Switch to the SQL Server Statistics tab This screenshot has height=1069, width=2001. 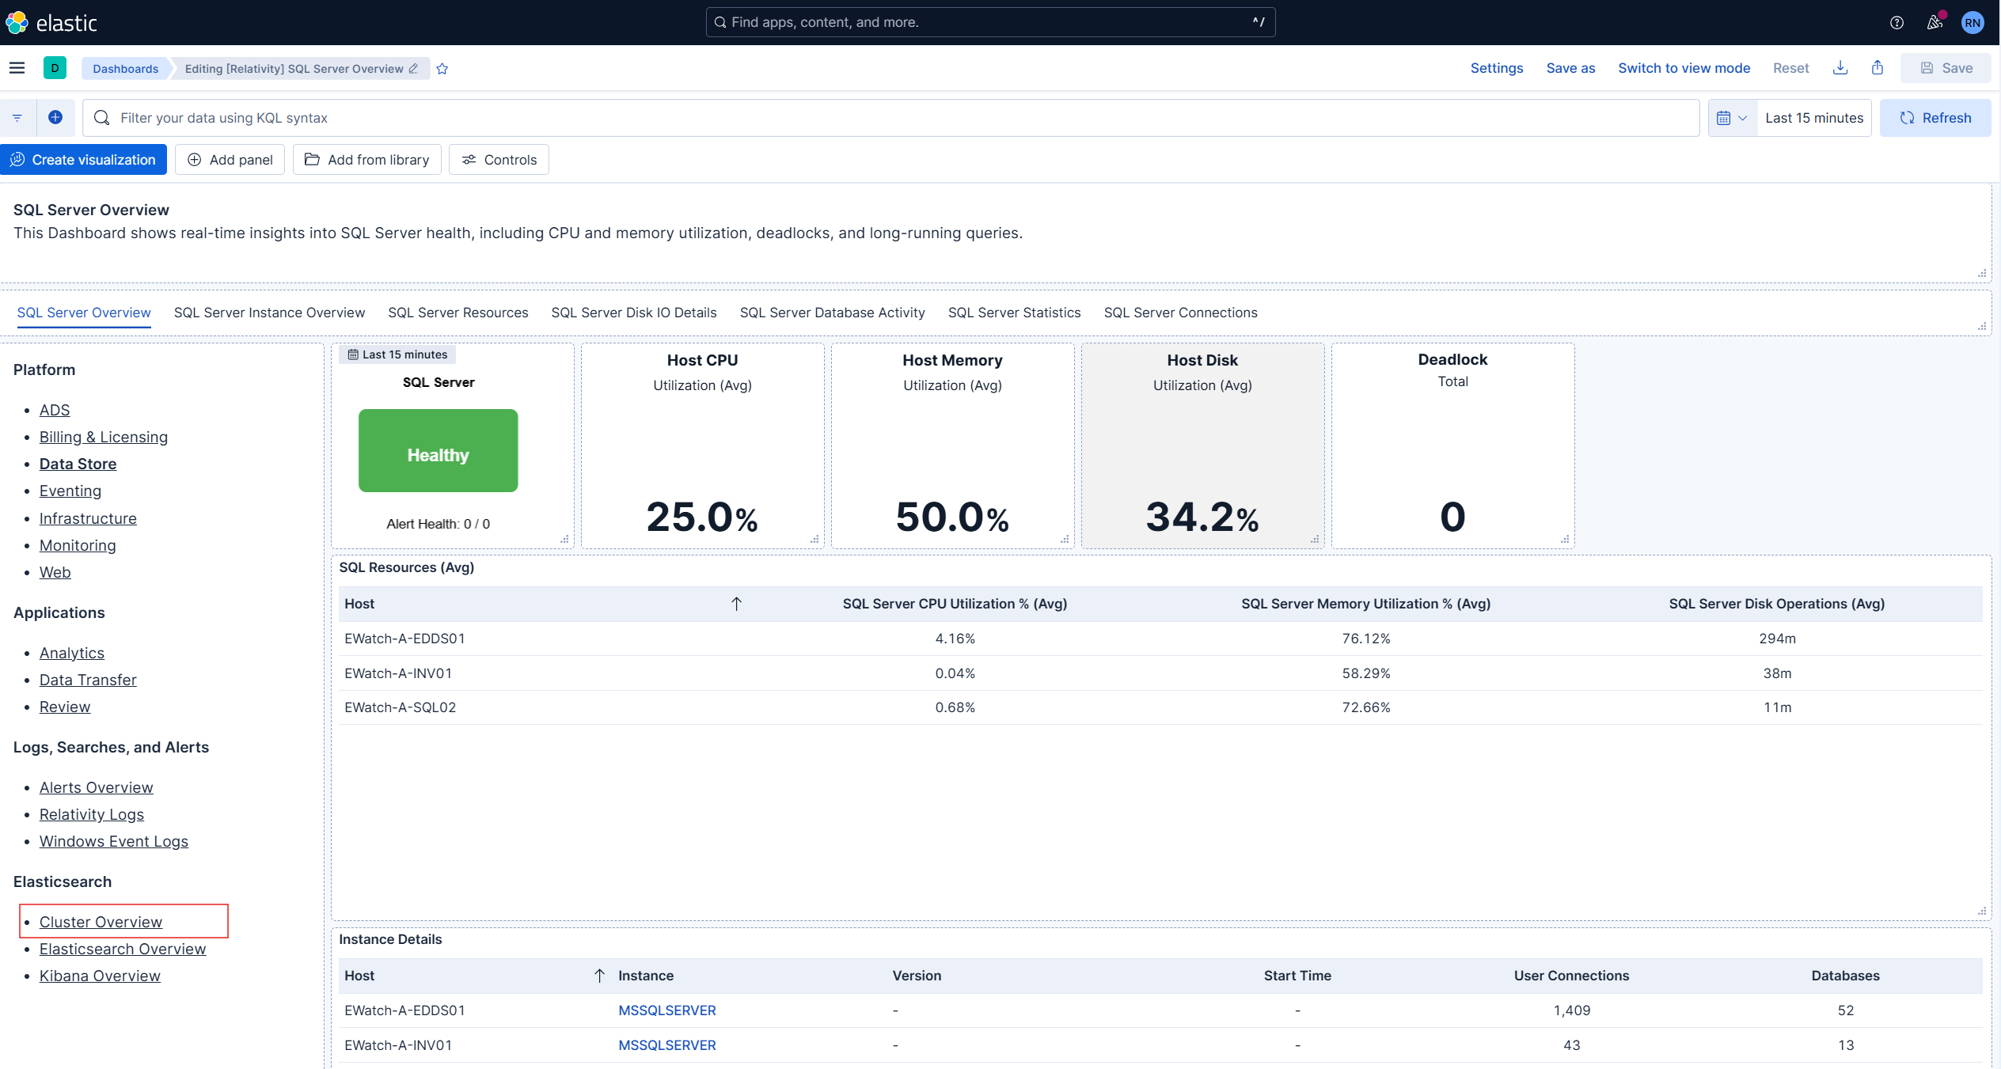click(1014, 313)
